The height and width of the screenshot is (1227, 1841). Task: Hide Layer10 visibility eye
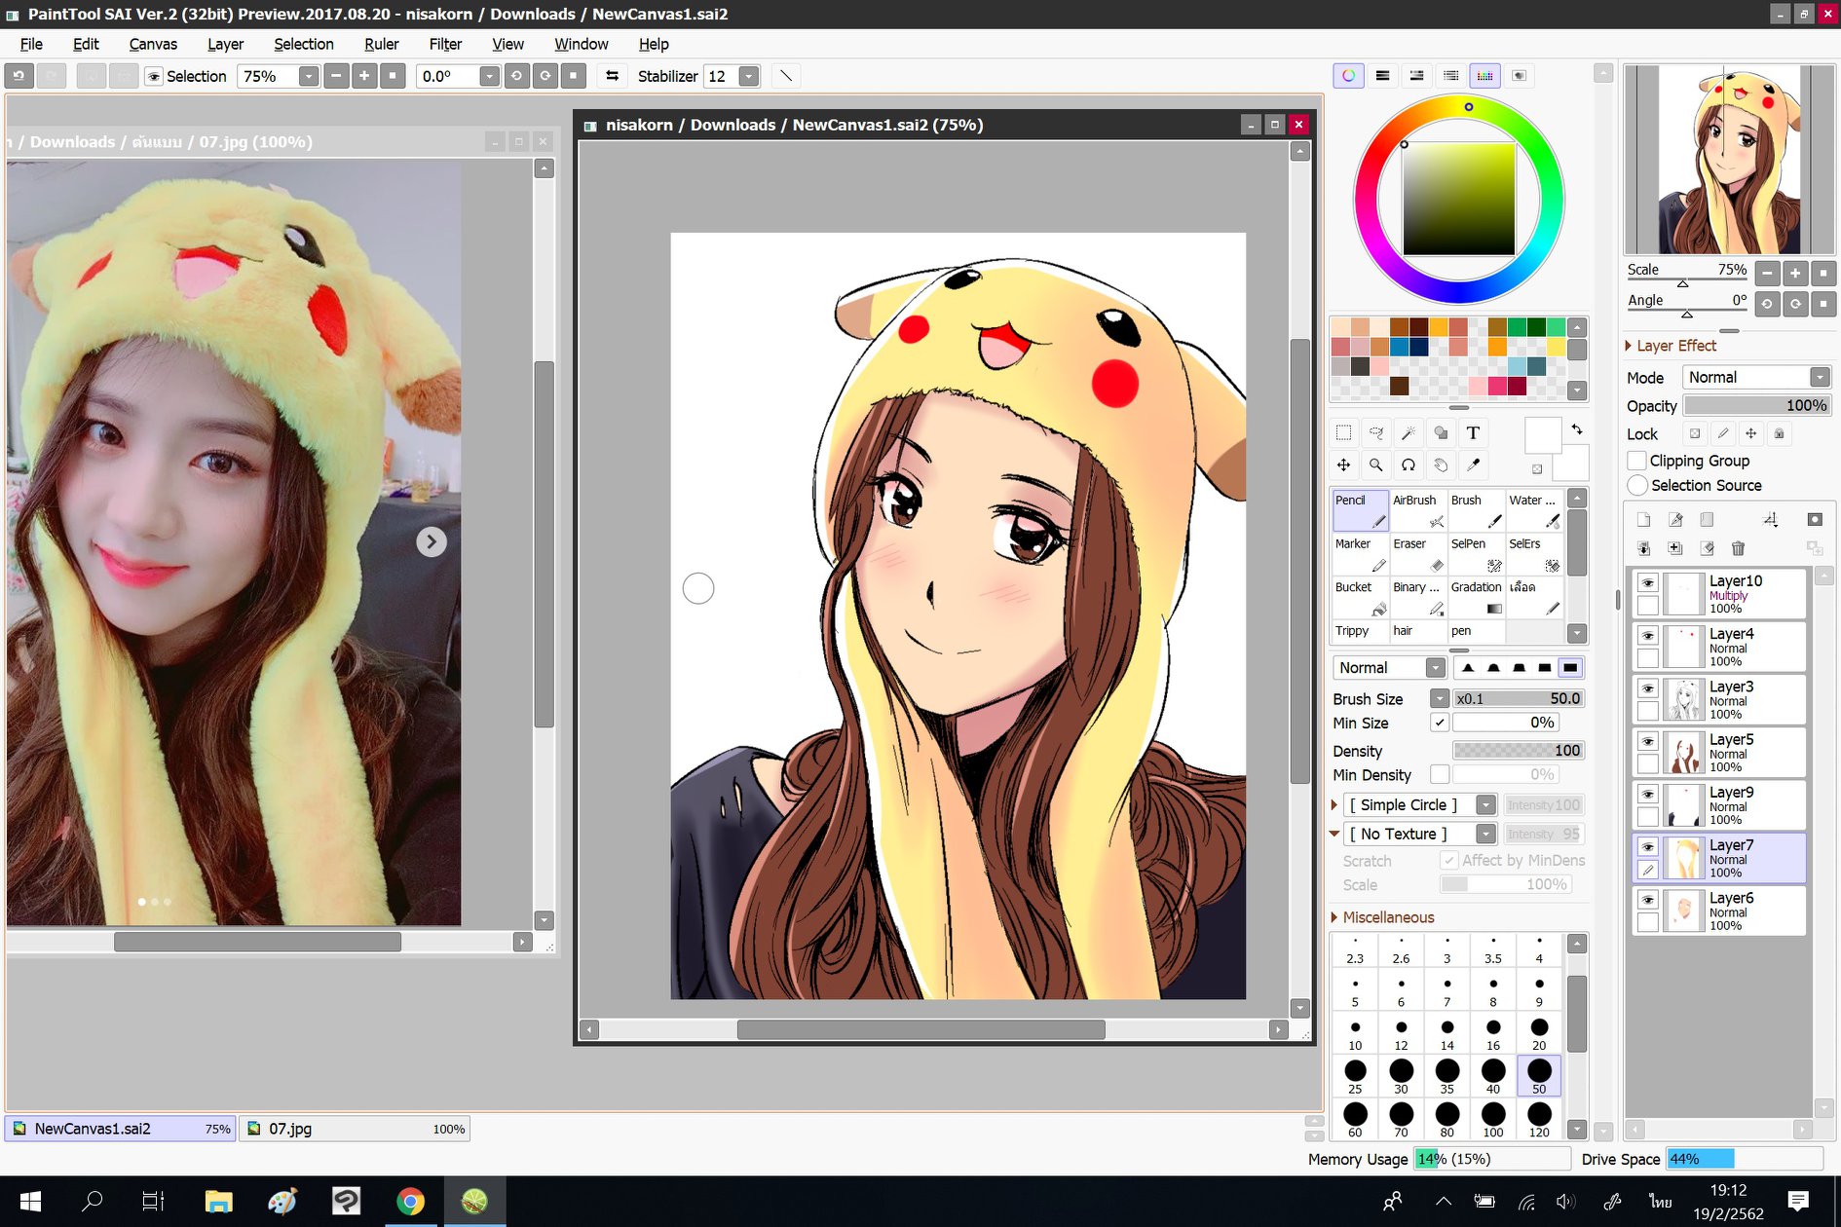pyautogui.click(x=1648, y=582)
